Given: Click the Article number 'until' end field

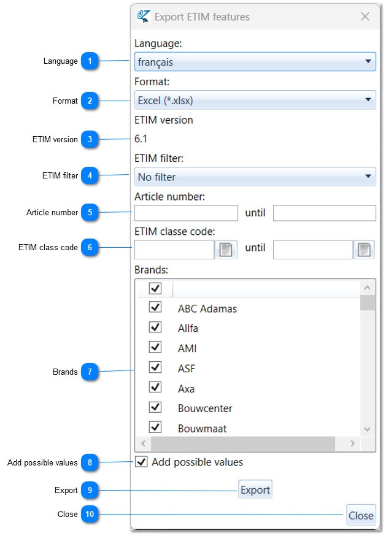Looking at the screenshot, I should coord(325,213).
